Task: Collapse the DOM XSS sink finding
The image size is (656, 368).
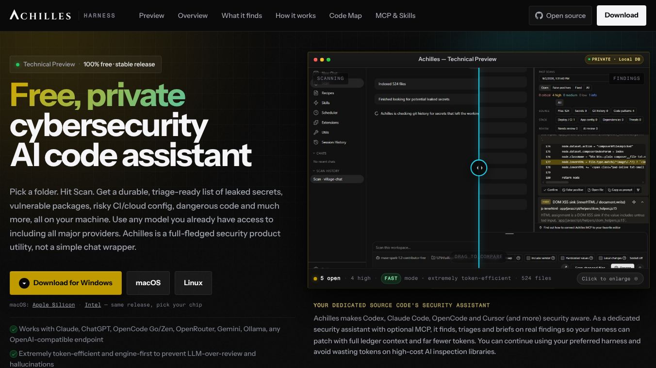Action: tap(642, 202)
